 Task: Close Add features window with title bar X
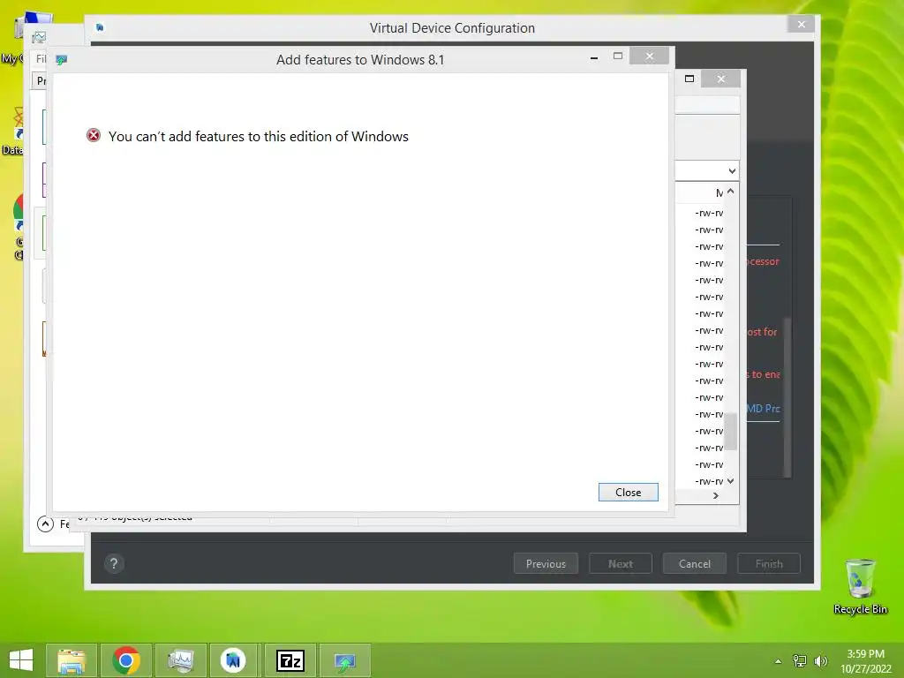(x=649, y=56)
